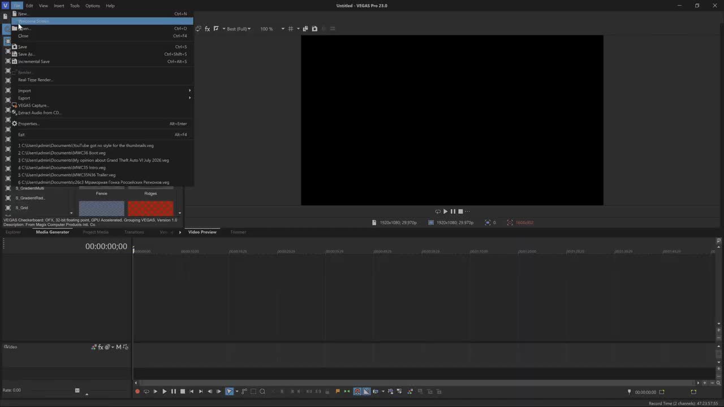Start recording with the red Record button

tap(137, 391)
